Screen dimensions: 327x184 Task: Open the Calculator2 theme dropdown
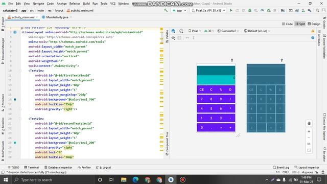coord(228,31)
